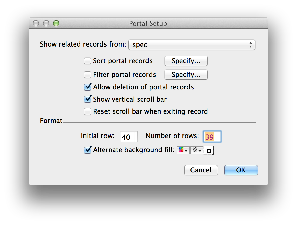297x225 pixels.
Task: Open the 'Show related records from' spec dropdown
Action: click(x=192, y=45)
